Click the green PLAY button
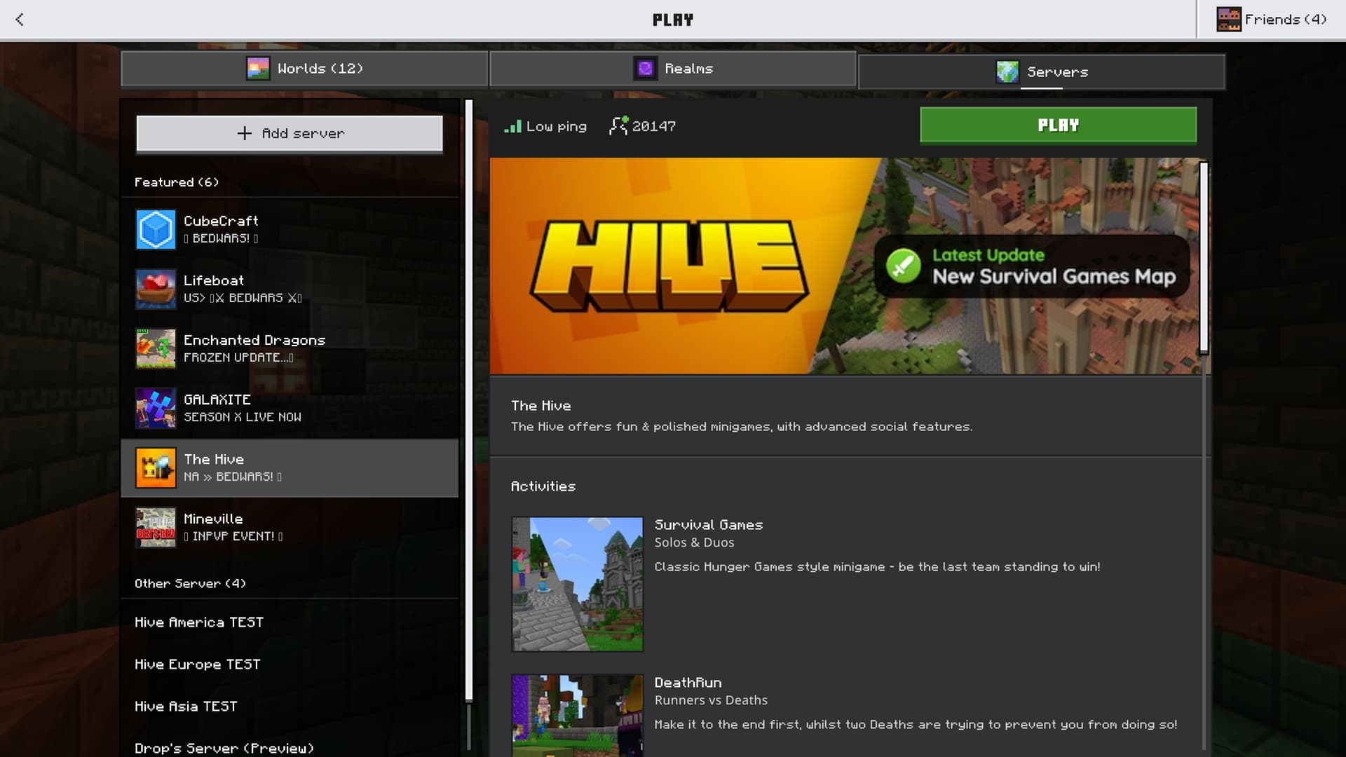The image size is (1346, 757). point(1058,125)
